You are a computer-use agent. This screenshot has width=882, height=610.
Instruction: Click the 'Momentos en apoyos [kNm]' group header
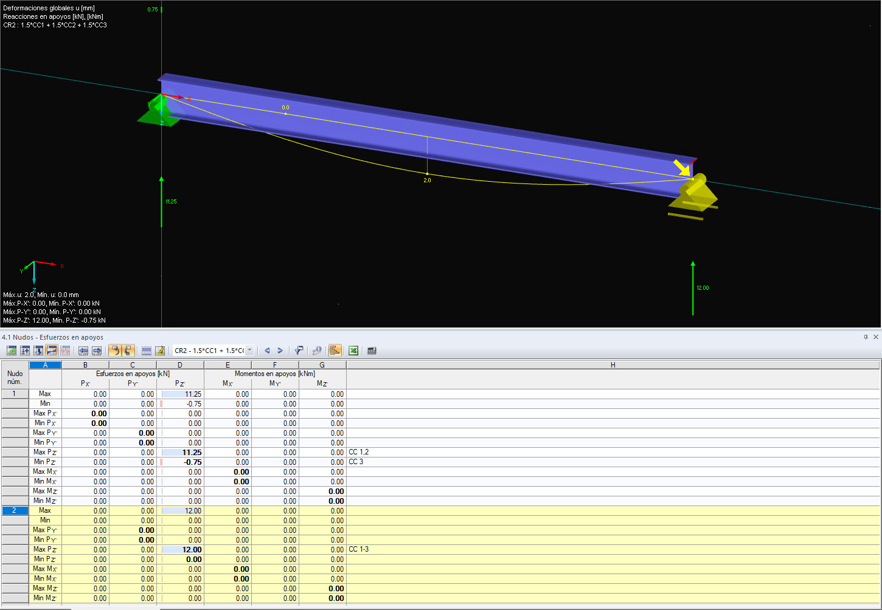tap(275, 374)
